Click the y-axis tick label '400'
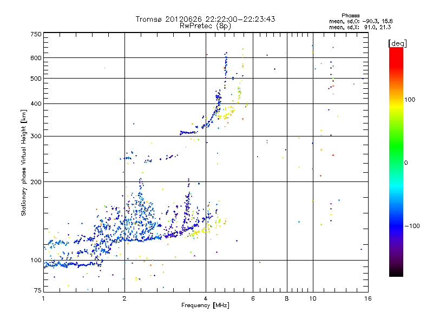Image resolution: width=433 pixels, height=325 pixels. [x=36, y=103]
